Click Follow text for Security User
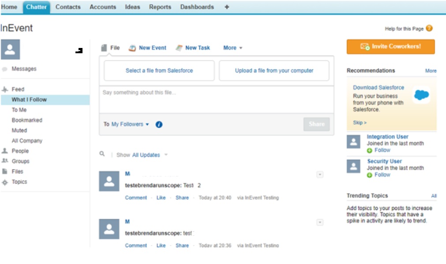This screenshot has height=264, width=446. (382, 175)
